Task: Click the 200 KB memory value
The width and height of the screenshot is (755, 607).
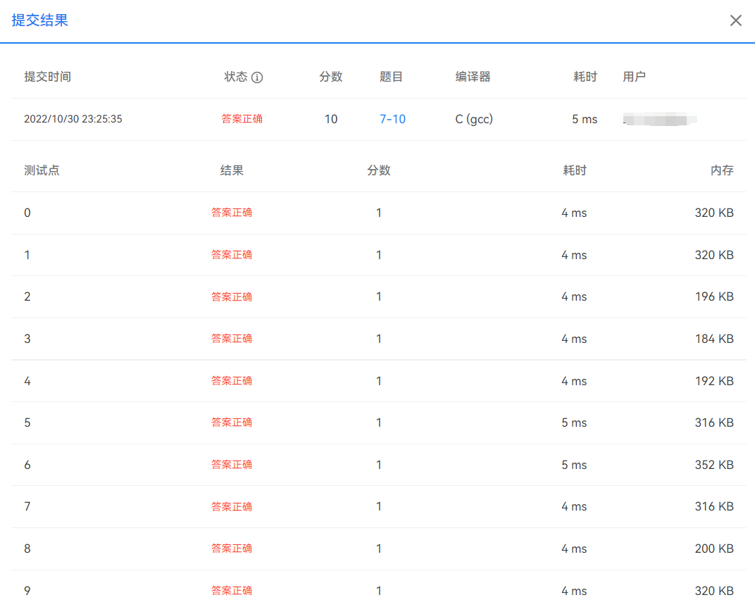Action: point(714,549)
